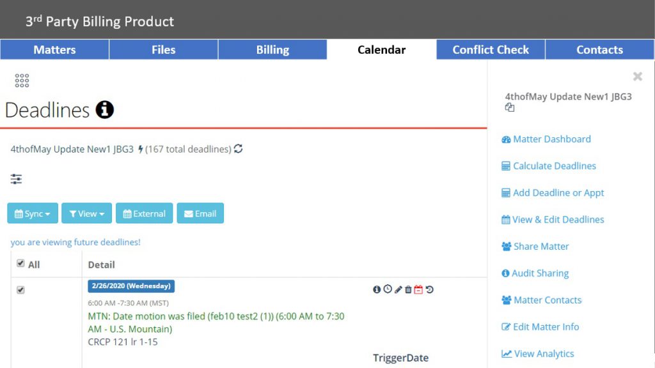Toggle the All deadlines checkbox
Viewport: 655px width, 368px height.
20,263
